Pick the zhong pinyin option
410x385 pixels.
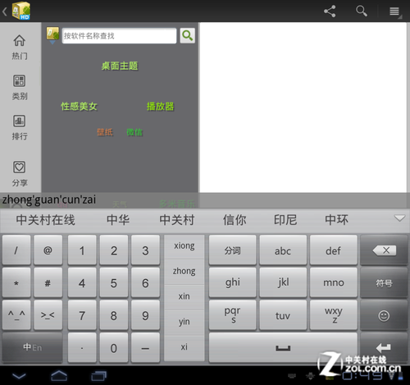pyautogui.click(x=184, y=271)
